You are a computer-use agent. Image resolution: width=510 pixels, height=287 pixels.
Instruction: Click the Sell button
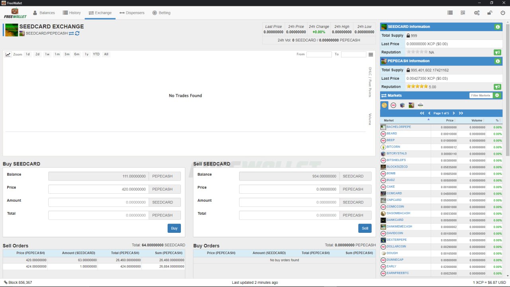click(365, 228)
